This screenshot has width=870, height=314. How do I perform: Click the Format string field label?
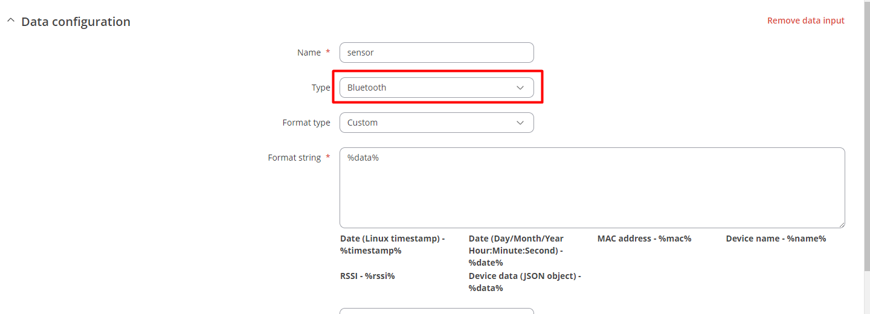tap(294, 158)
